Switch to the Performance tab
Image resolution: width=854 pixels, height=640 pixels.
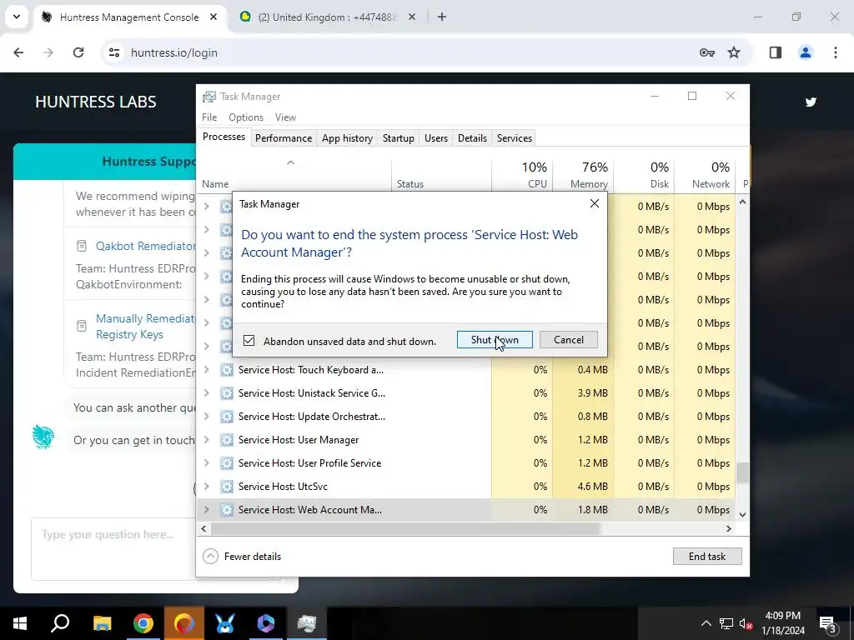pyautogui.click(x=284, y=138)
